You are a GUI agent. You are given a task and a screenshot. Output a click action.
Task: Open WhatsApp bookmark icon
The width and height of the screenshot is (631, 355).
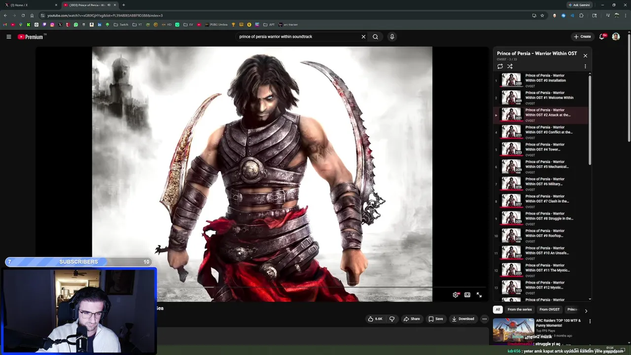pos(76,25)
